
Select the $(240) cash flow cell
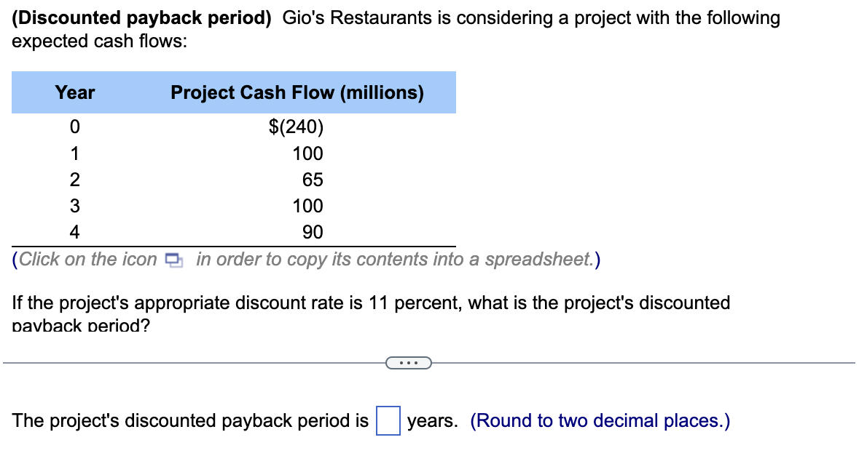(295, 127)
